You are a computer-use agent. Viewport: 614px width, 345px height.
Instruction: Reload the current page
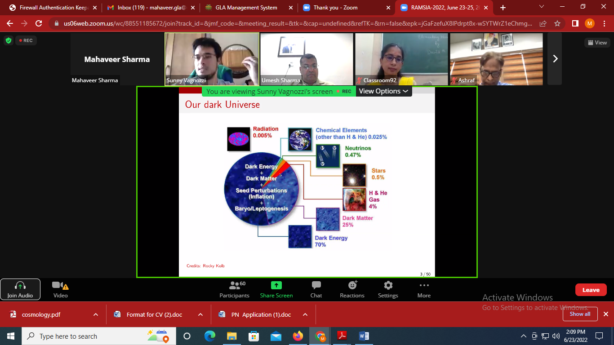(x=39, y=23)
